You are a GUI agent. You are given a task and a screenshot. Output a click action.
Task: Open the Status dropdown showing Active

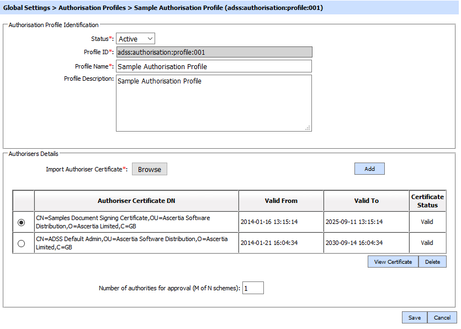[x=135, y=39]
